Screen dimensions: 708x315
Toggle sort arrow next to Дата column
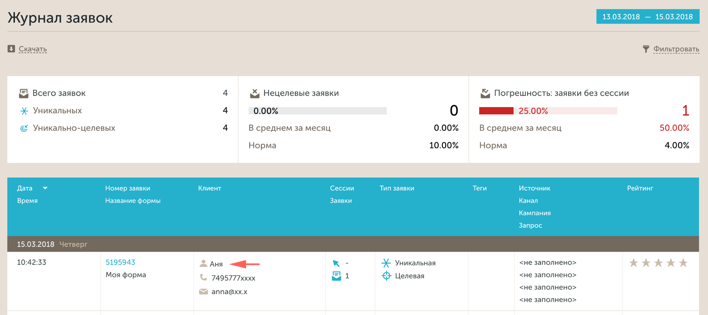tap(45, 188)
